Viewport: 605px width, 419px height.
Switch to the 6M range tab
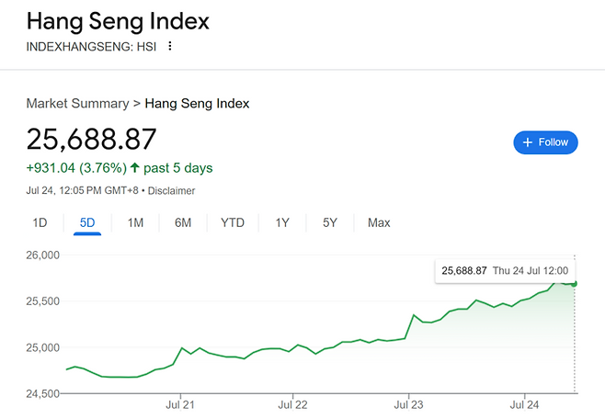pyautogui.click(x=183, y=222)
